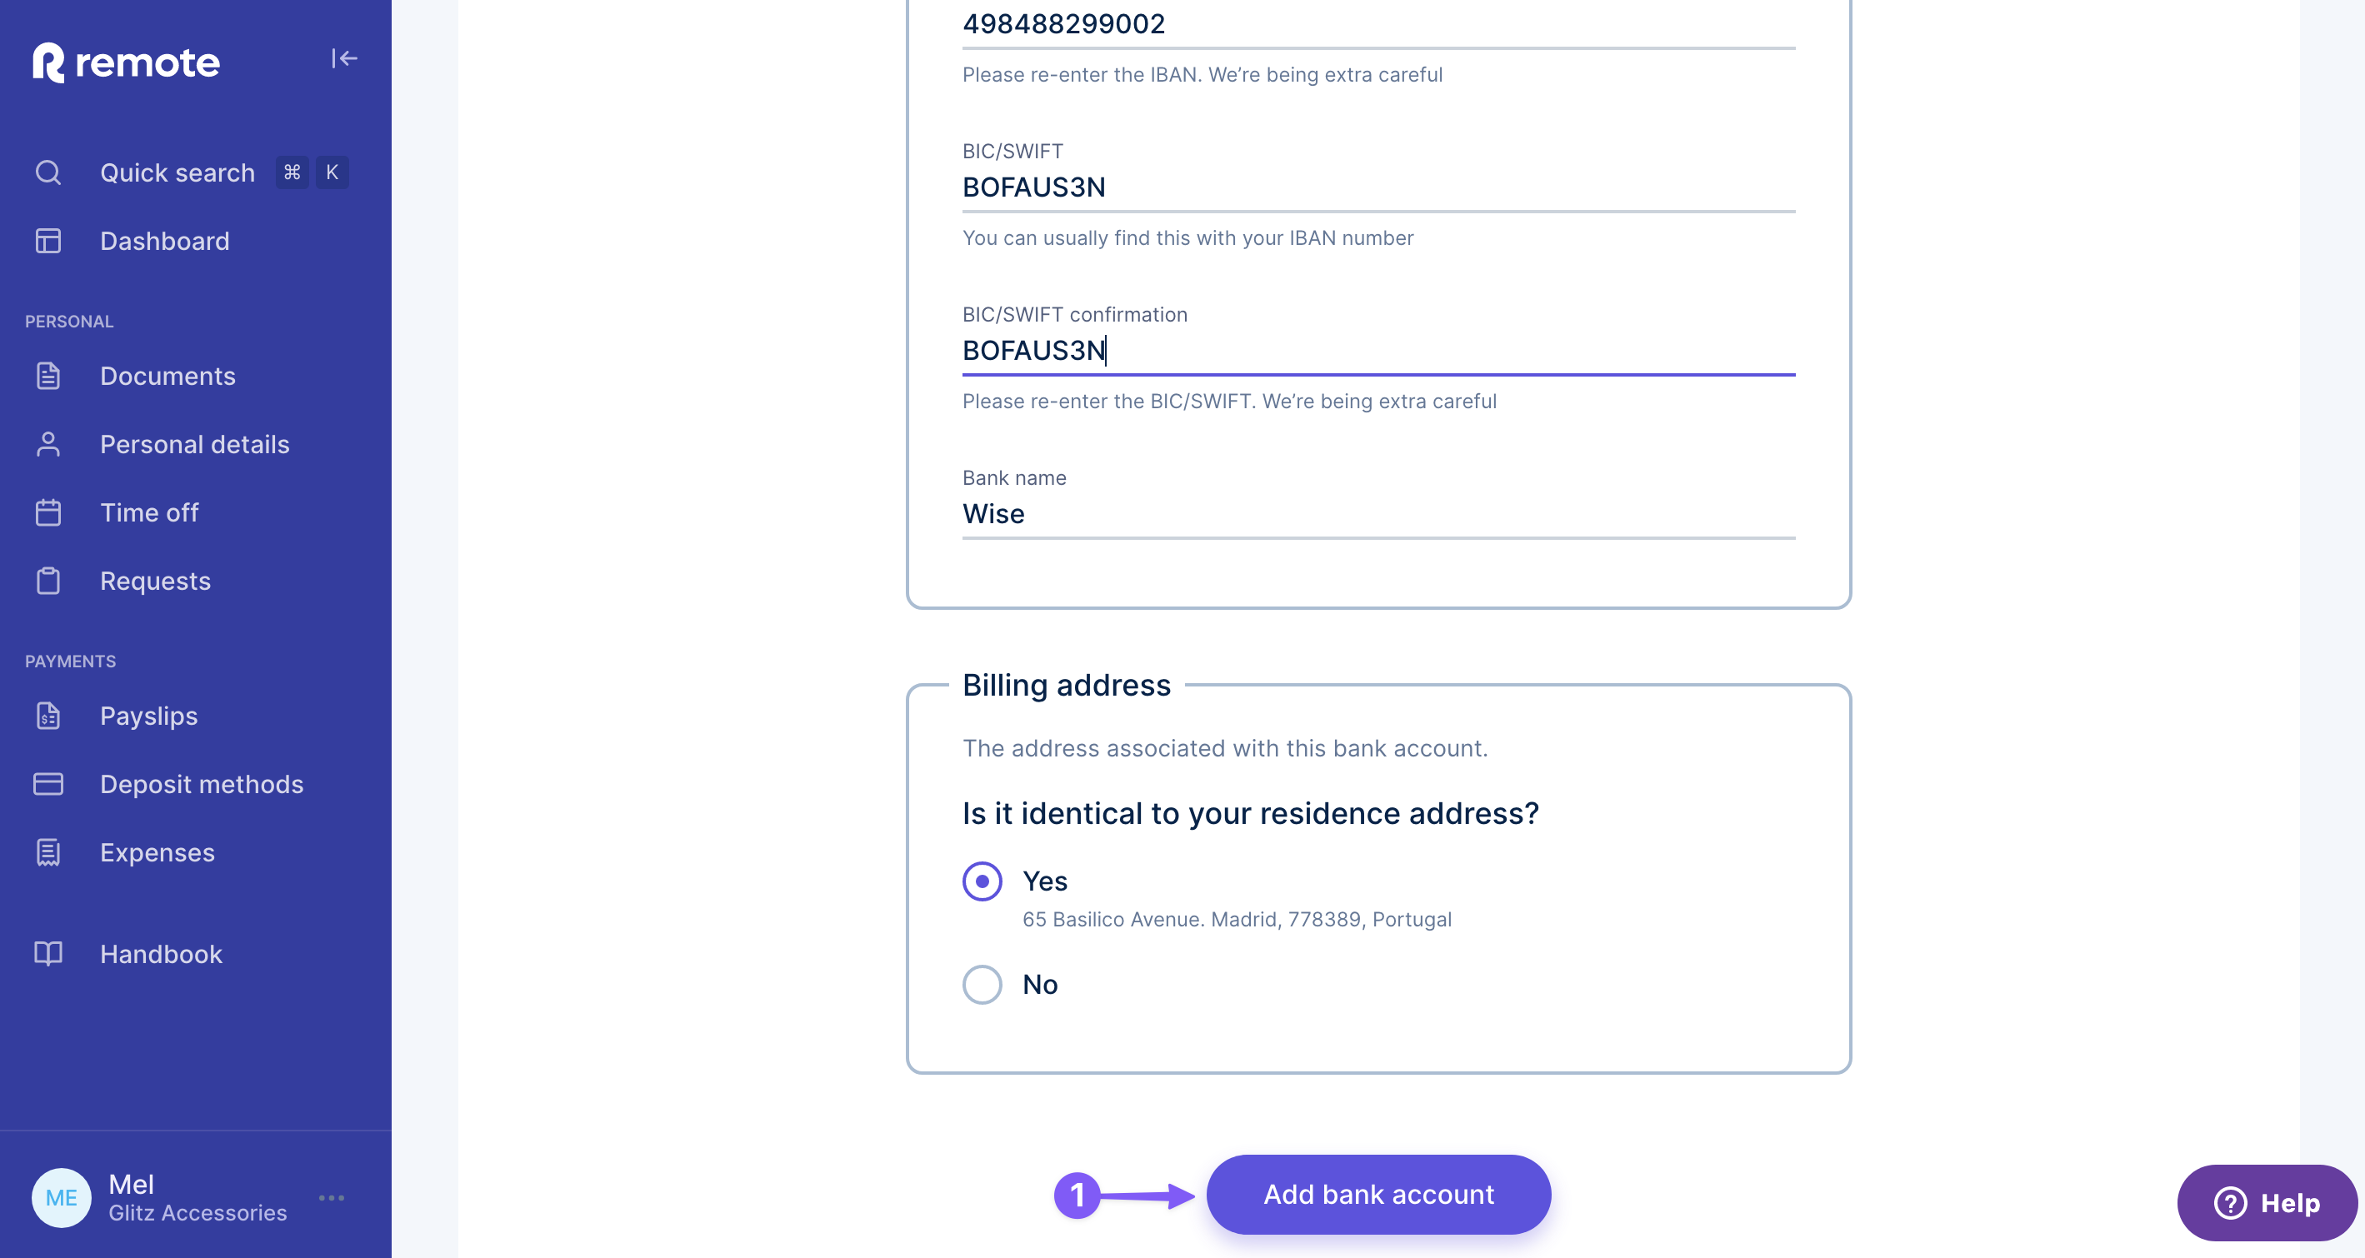
Task: Open Expenses via the receipt icon
Action: pyautogui.click(x=47, y=852)
